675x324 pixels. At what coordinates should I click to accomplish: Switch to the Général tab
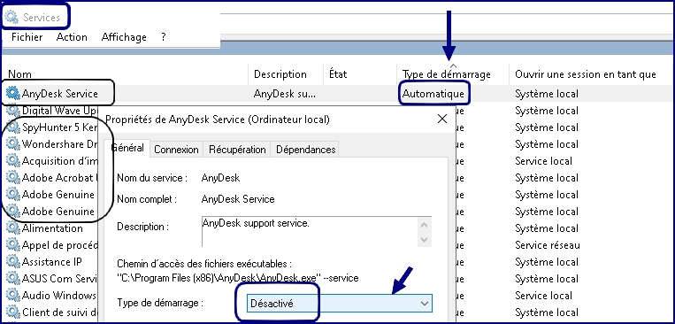(x=128, y=148)
